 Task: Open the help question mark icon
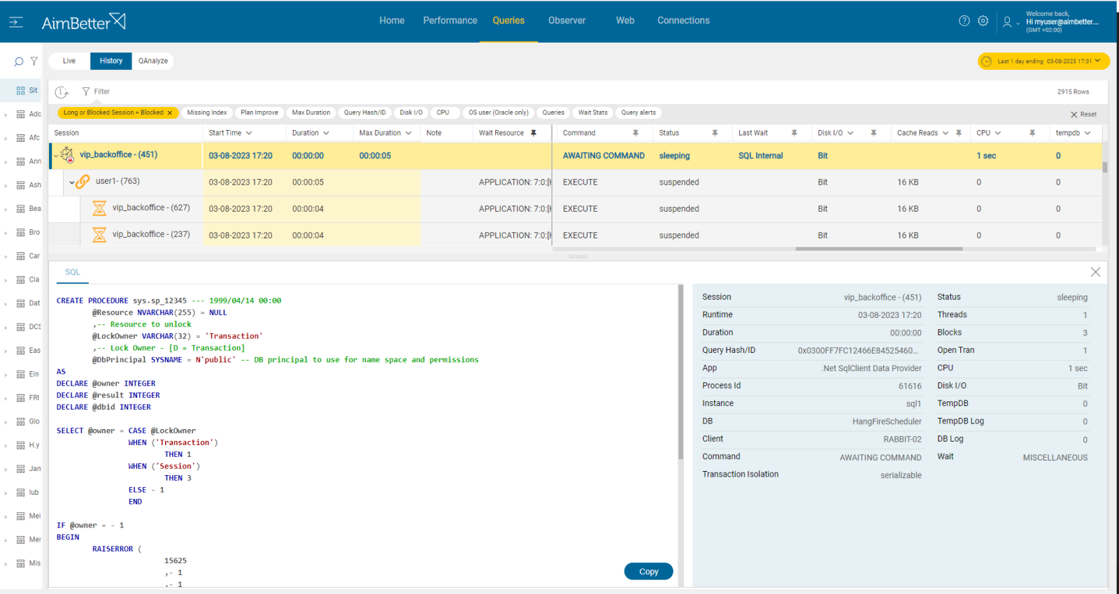pos(964,21)
